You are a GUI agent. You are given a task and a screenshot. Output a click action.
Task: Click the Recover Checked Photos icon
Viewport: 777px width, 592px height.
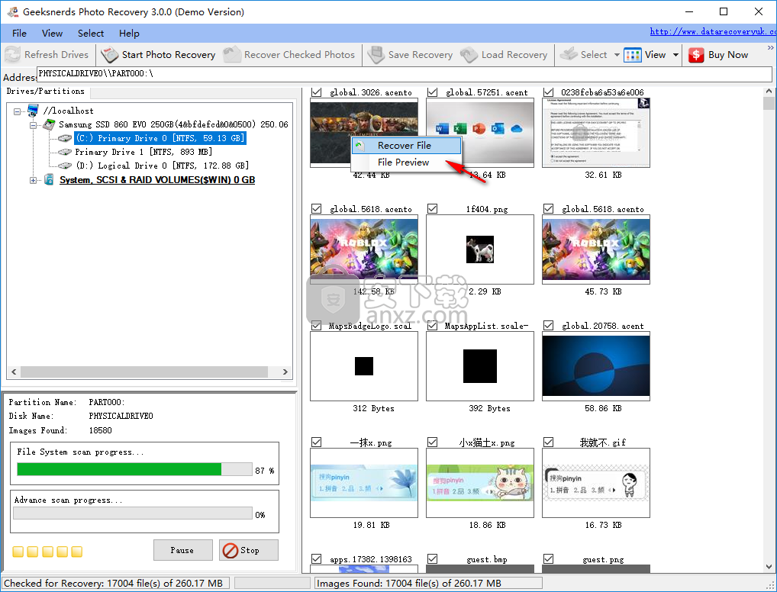(231, 54)
